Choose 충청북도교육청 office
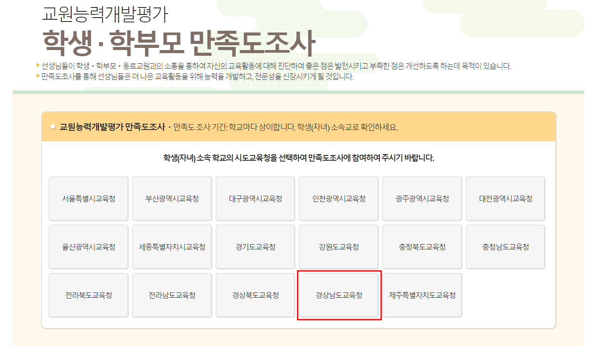The height and width of the screenshot is (346, 590). pyautogui.click(x=422, y=247)
